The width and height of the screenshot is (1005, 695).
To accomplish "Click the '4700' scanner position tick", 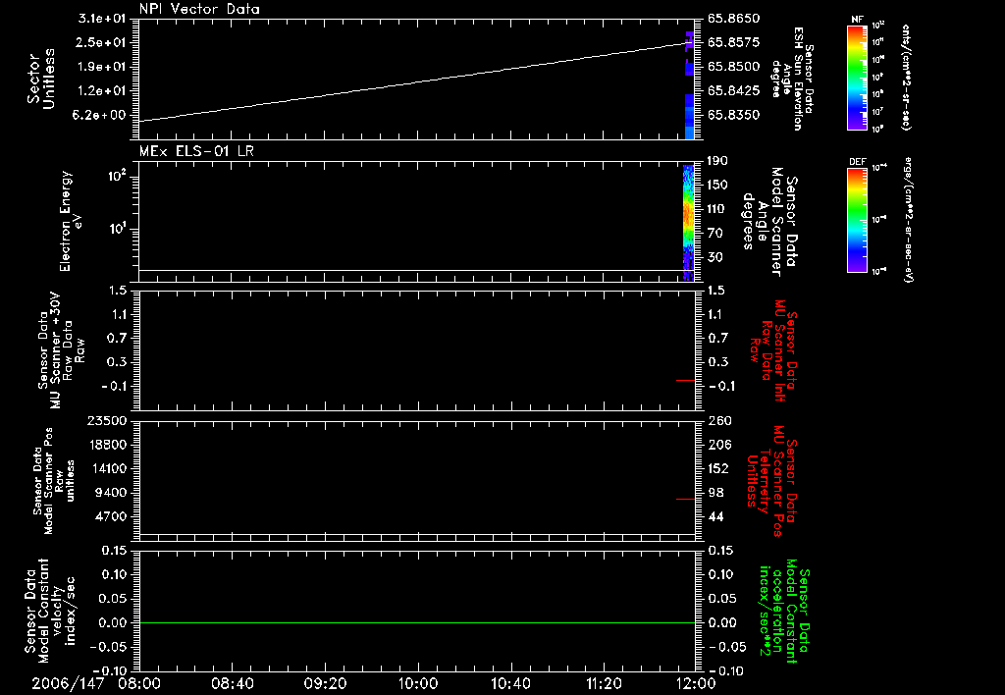I will pos(112,516).
